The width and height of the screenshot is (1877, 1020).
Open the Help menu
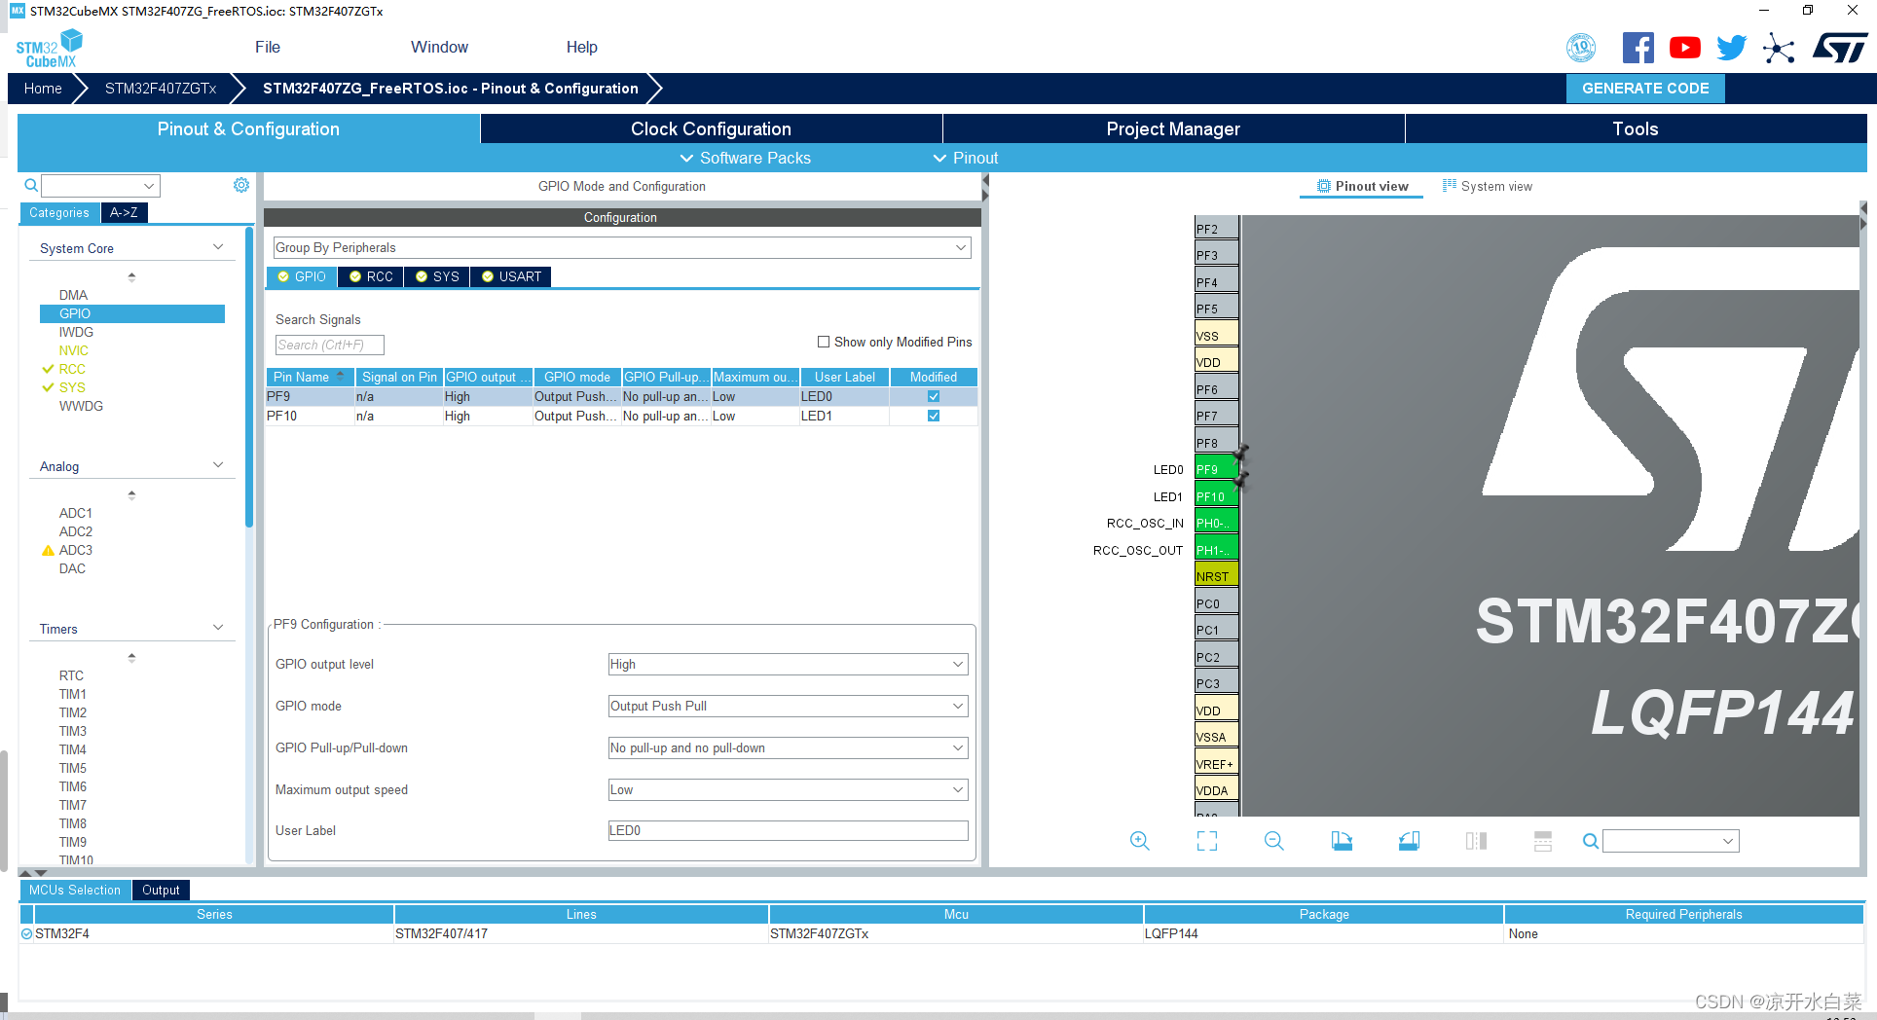click(x=581, y=47)
